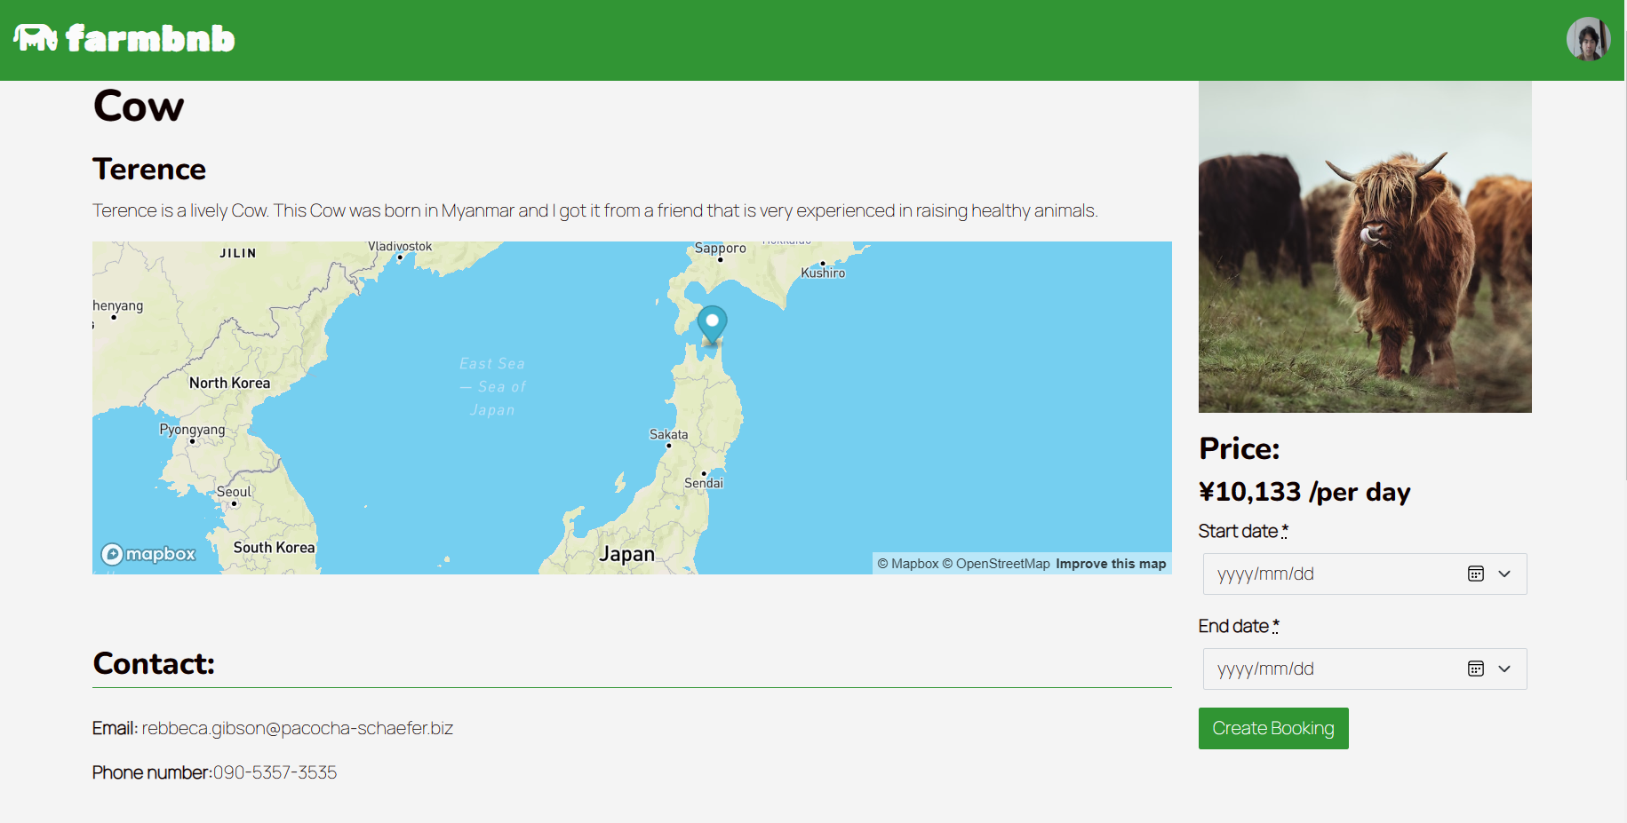The height and width of the screenshot is (823, 1627).
Task: Open the Improve this map link
Action: tap(1110, 563)
